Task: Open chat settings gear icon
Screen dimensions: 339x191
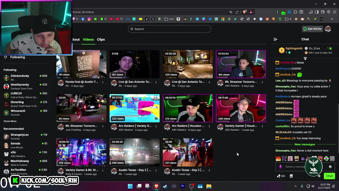Action: (319, 176)
